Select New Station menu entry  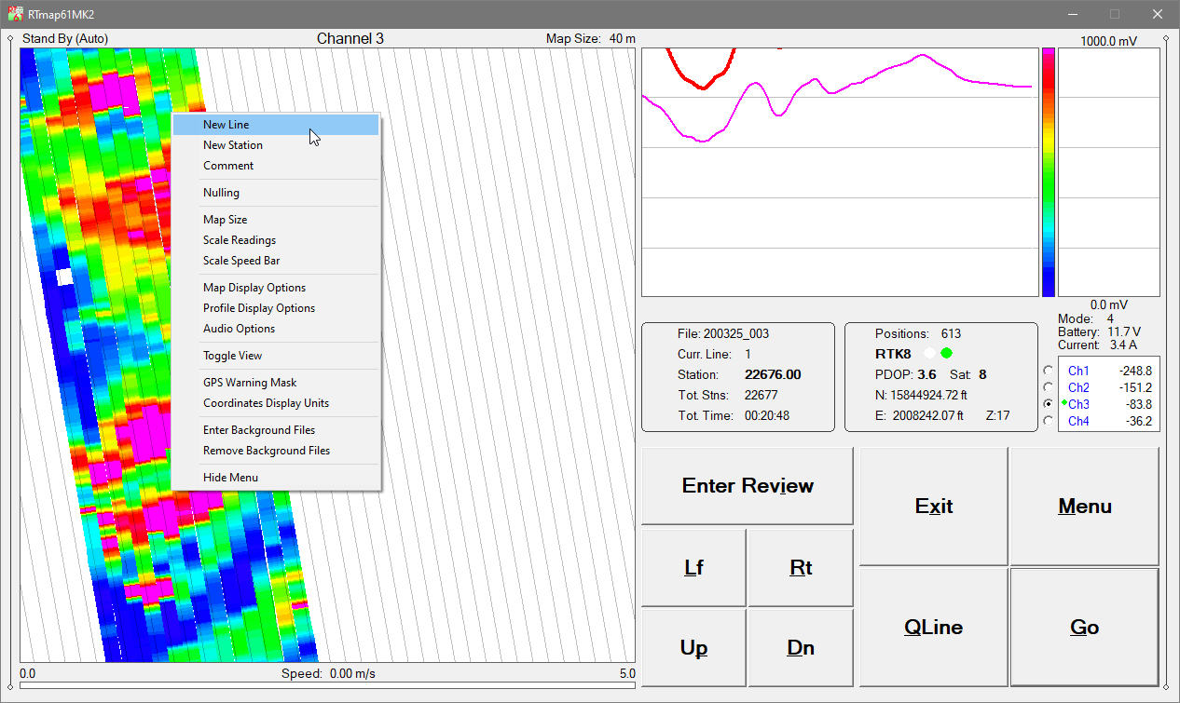coord(276,145)
